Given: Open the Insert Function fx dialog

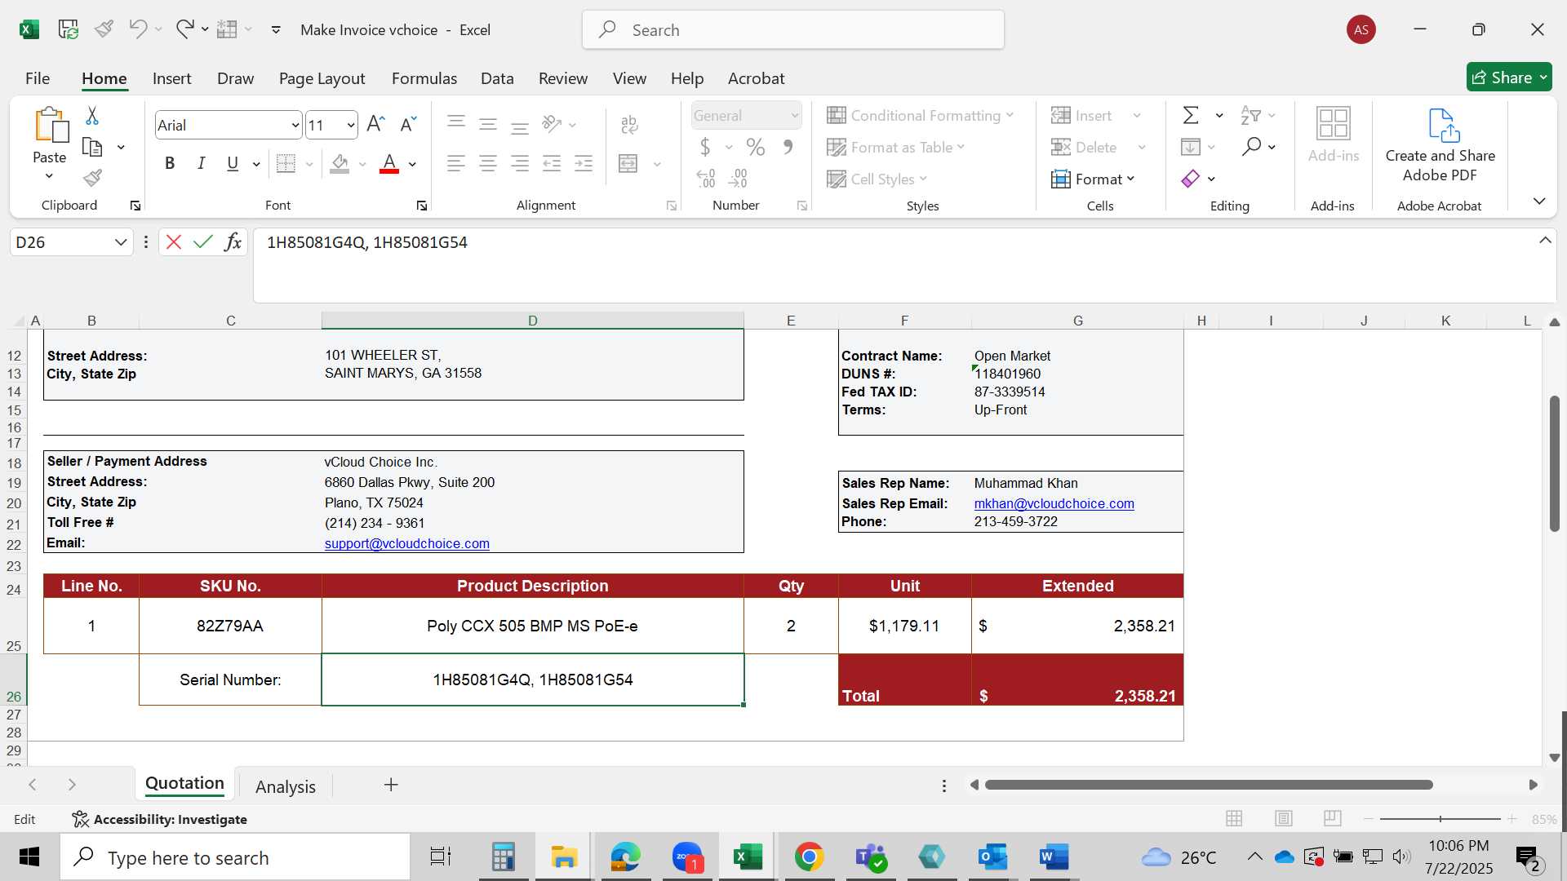Looking at the screenshot, I should tap(233, 242).
